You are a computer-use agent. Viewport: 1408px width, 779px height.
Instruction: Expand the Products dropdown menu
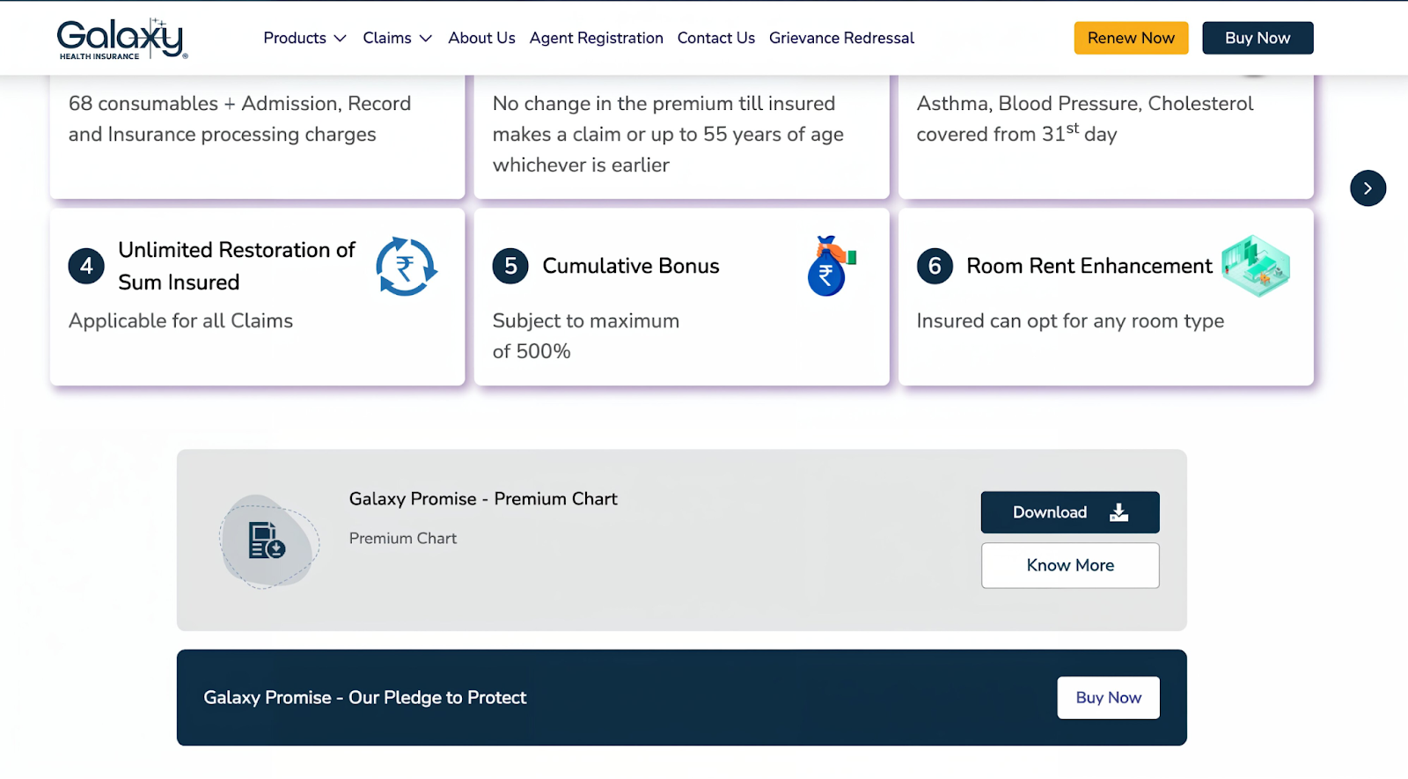(304, 38)
